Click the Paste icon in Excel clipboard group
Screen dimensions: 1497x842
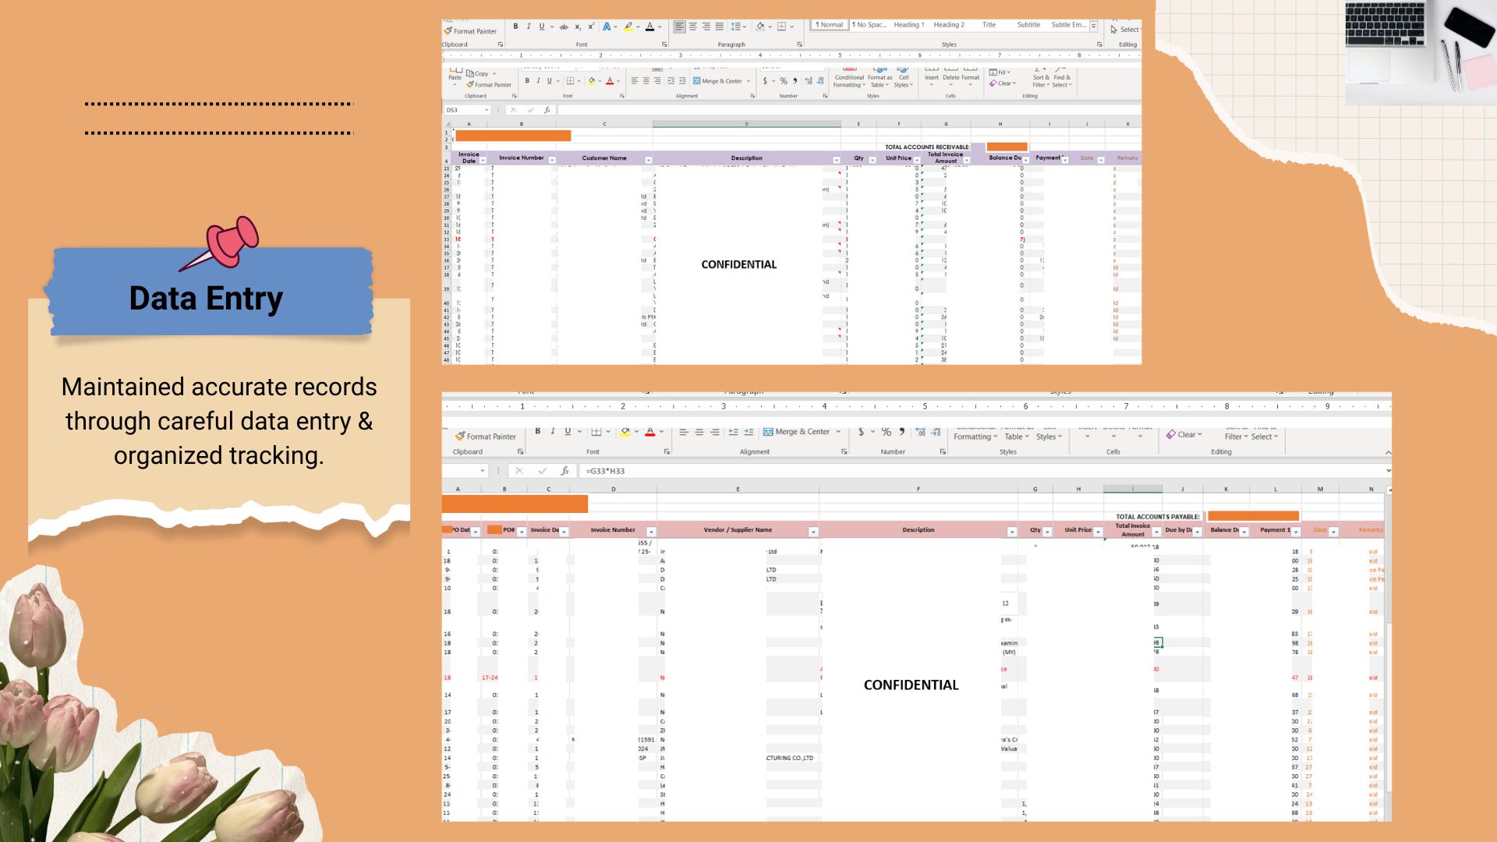click(455, 73)
